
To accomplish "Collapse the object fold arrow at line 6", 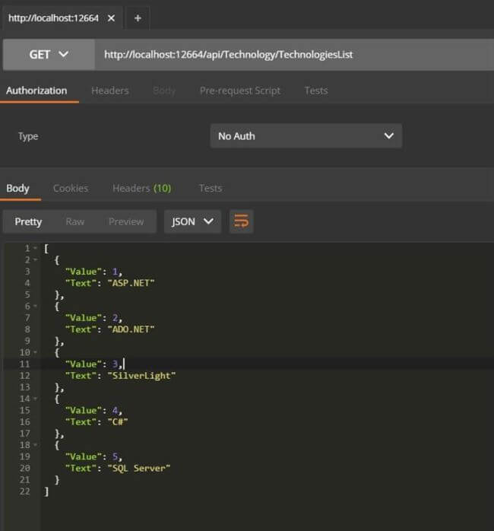I will click(35, 307).
